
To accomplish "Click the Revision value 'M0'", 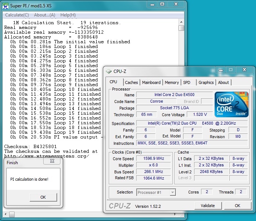I will point(238,136).
